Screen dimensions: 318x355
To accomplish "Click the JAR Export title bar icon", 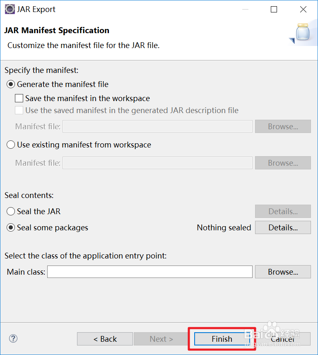I will pyautogui.click(x=10, y=9).
